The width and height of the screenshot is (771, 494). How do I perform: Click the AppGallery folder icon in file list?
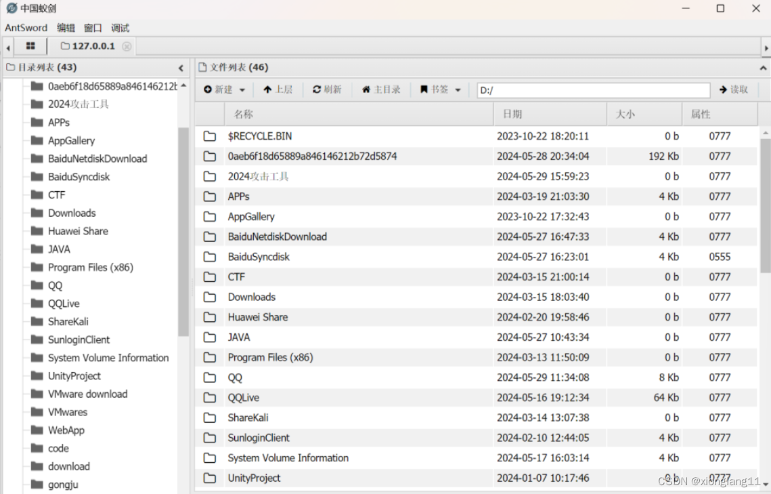(x=210, y=217)
